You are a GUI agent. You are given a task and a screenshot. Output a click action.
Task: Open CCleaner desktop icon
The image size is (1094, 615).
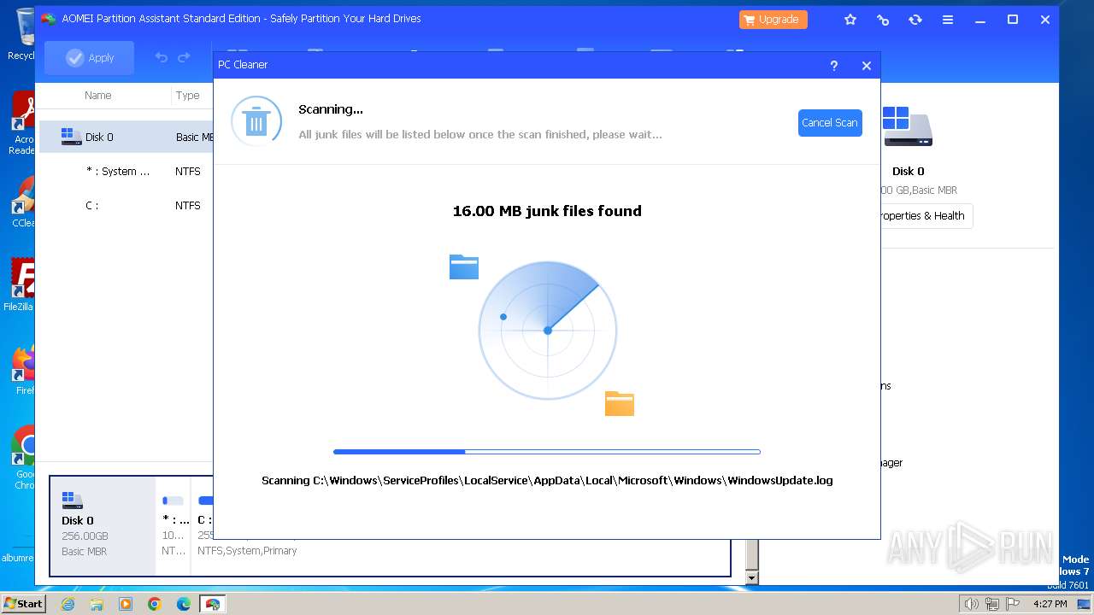[23, 202]
